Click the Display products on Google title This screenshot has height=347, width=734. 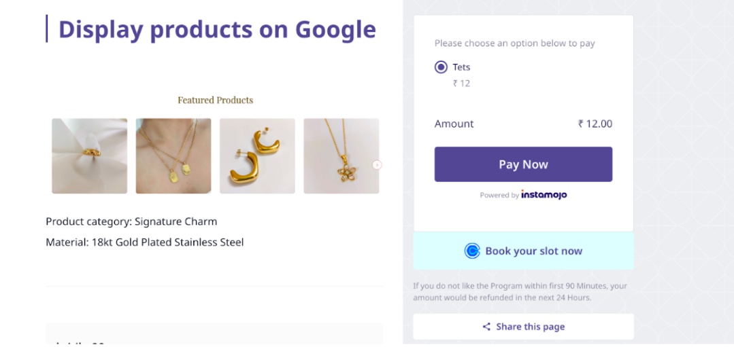(217, 29)
